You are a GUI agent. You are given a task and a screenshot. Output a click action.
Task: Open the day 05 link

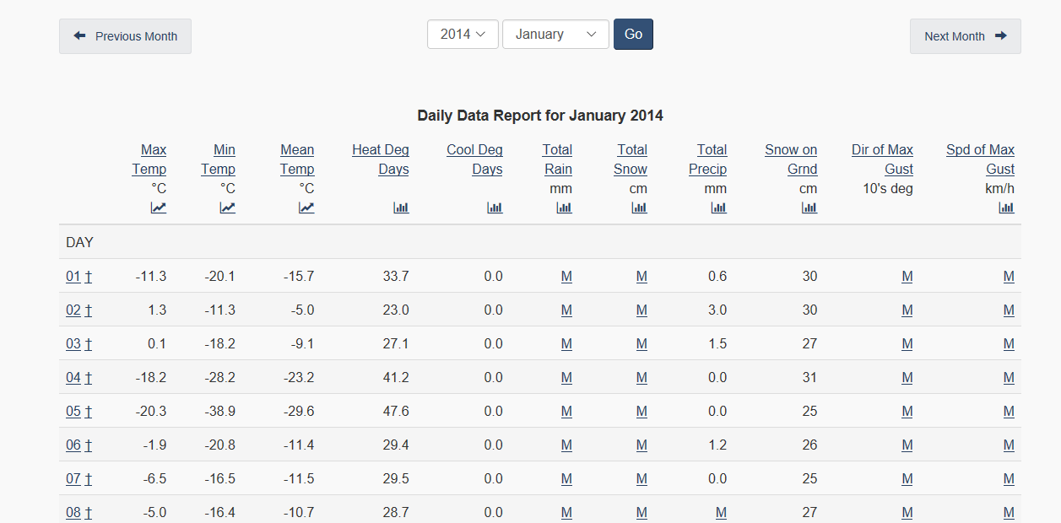pyautogui.click(x=73, y=412)
